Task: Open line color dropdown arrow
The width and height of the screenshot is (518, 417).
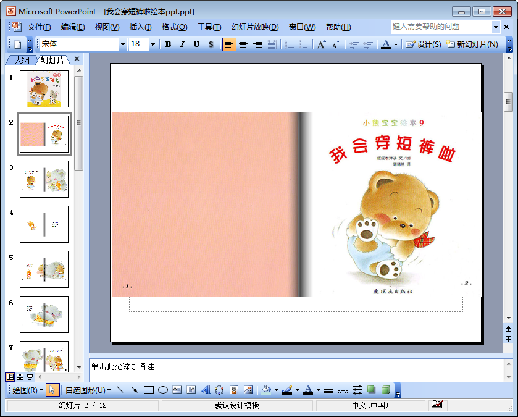Action: [298, 390]
